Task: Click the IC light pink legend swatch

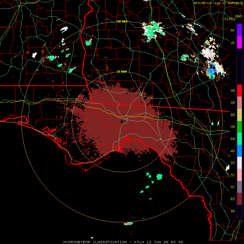Action: point(239,175)
